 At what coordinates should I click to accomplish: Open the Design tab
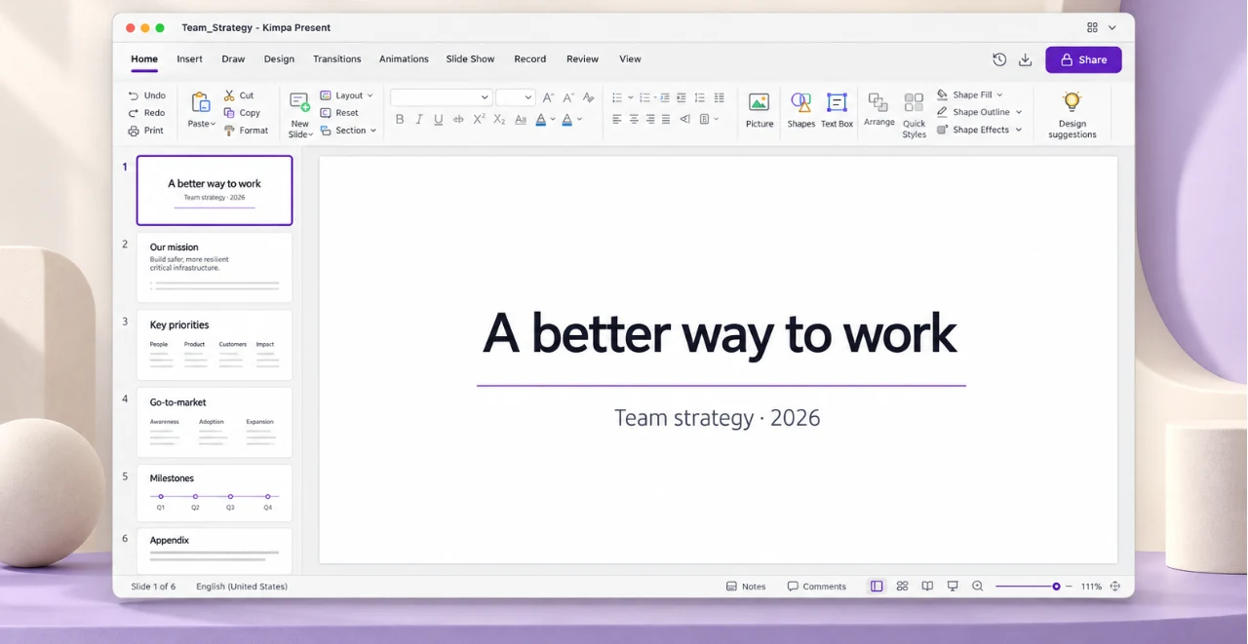coord(279,59)
